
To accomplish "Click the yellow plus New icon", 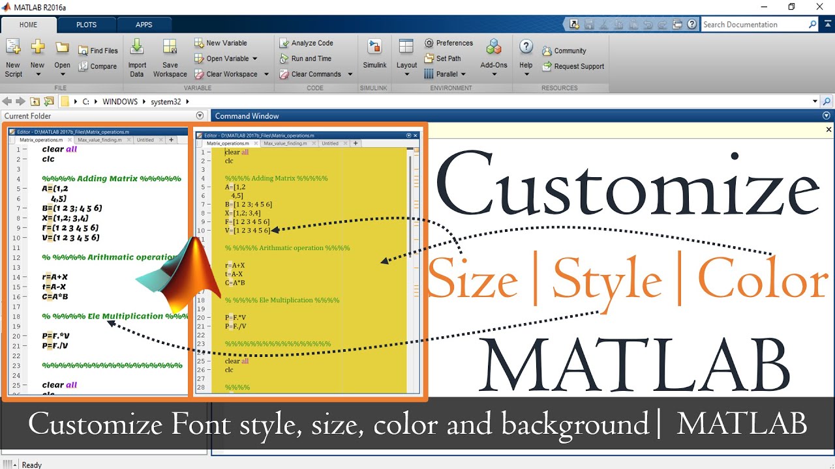I will 38,47.
